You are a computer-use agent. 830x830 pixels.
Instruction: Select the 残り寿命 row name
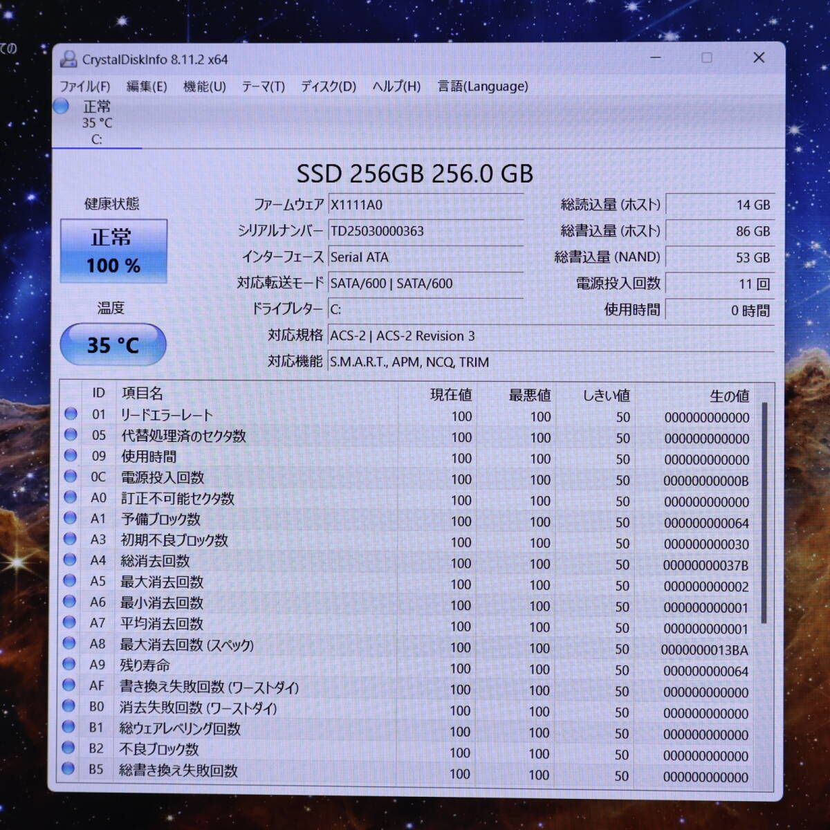click(145, 665)
